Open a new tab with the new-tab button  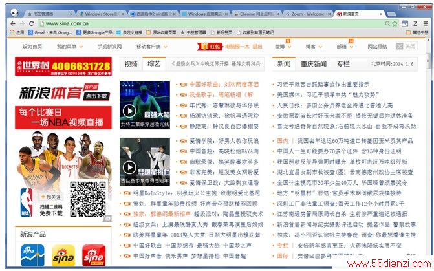click(391, 14)
